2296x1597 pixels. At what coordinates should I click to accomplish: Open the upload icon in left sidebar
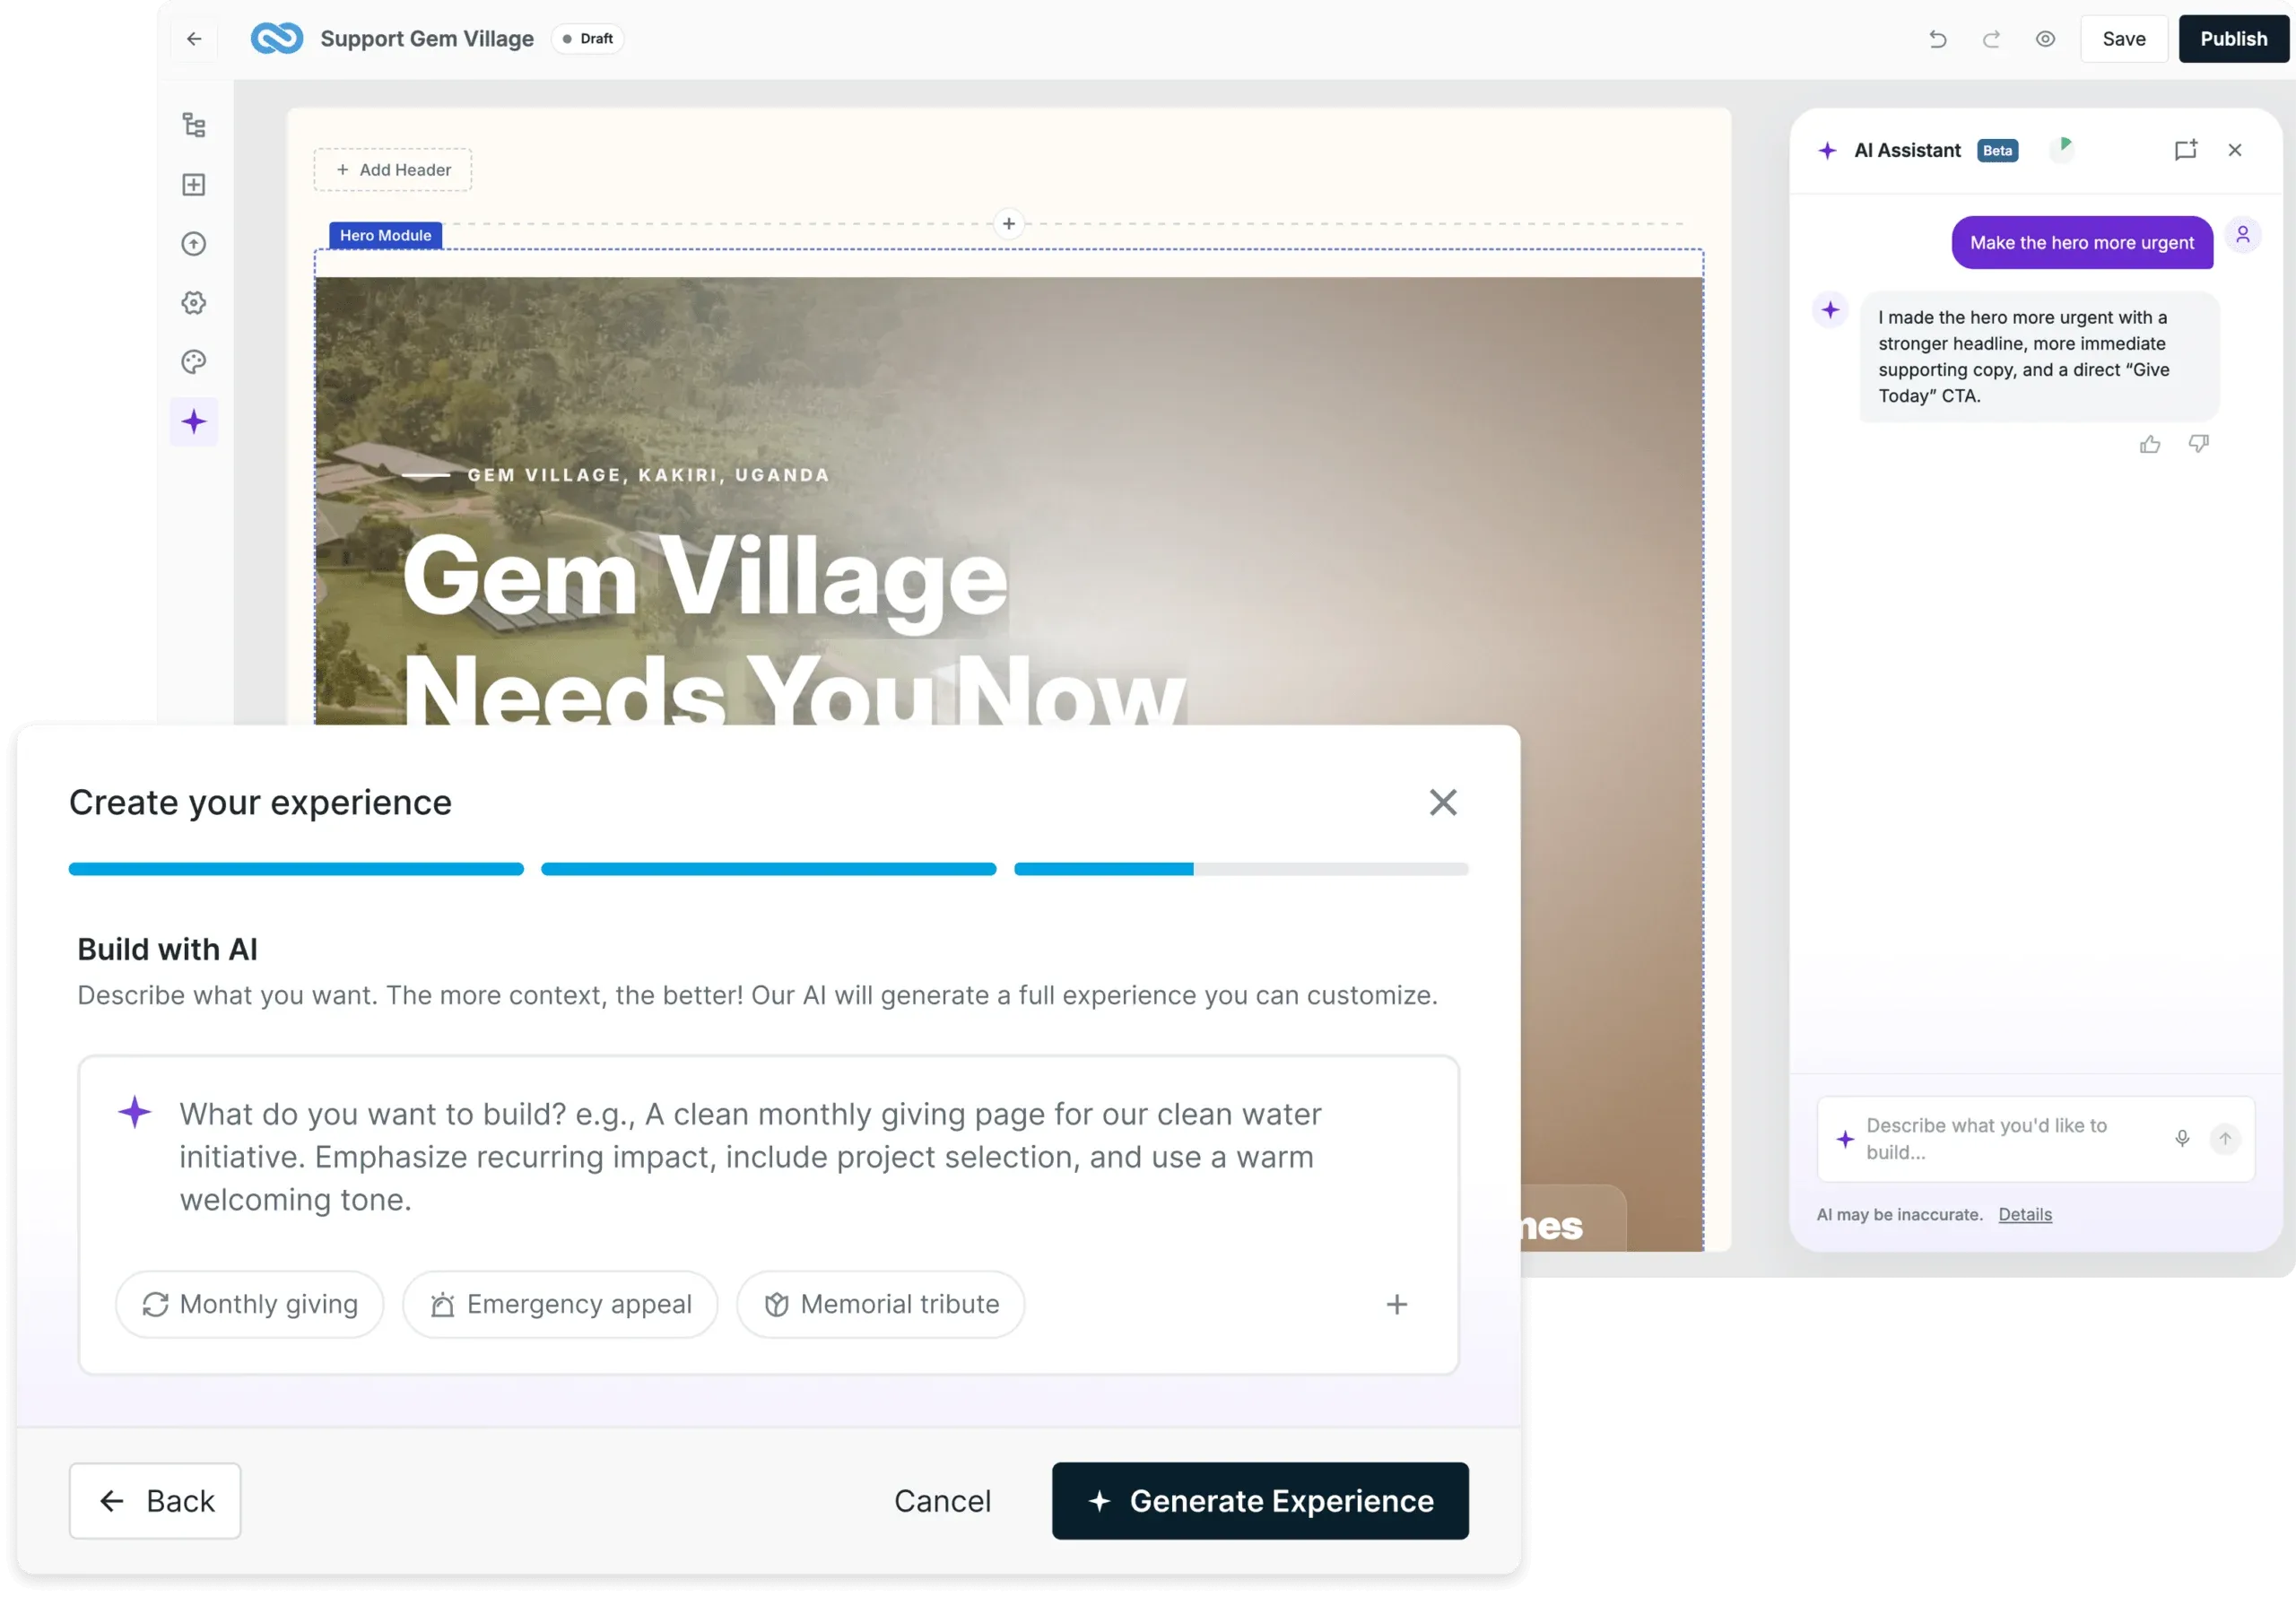tap(194, 244)
